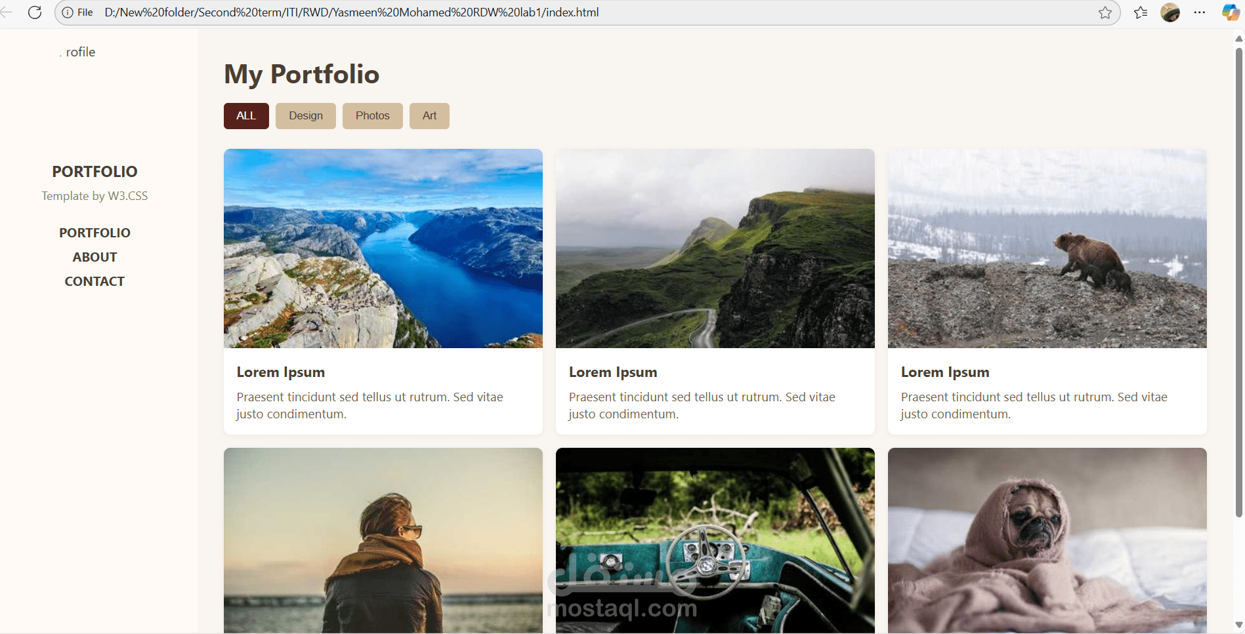Launch the Copilot icon in toolbar
Screen dimensions: 1245x634
point(1231,12)
